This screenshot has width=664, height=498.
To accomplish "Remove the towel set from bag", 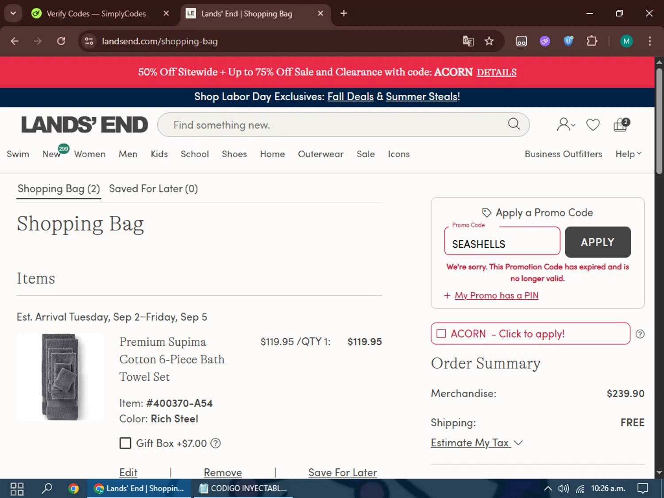I will [x=223, y=472].
